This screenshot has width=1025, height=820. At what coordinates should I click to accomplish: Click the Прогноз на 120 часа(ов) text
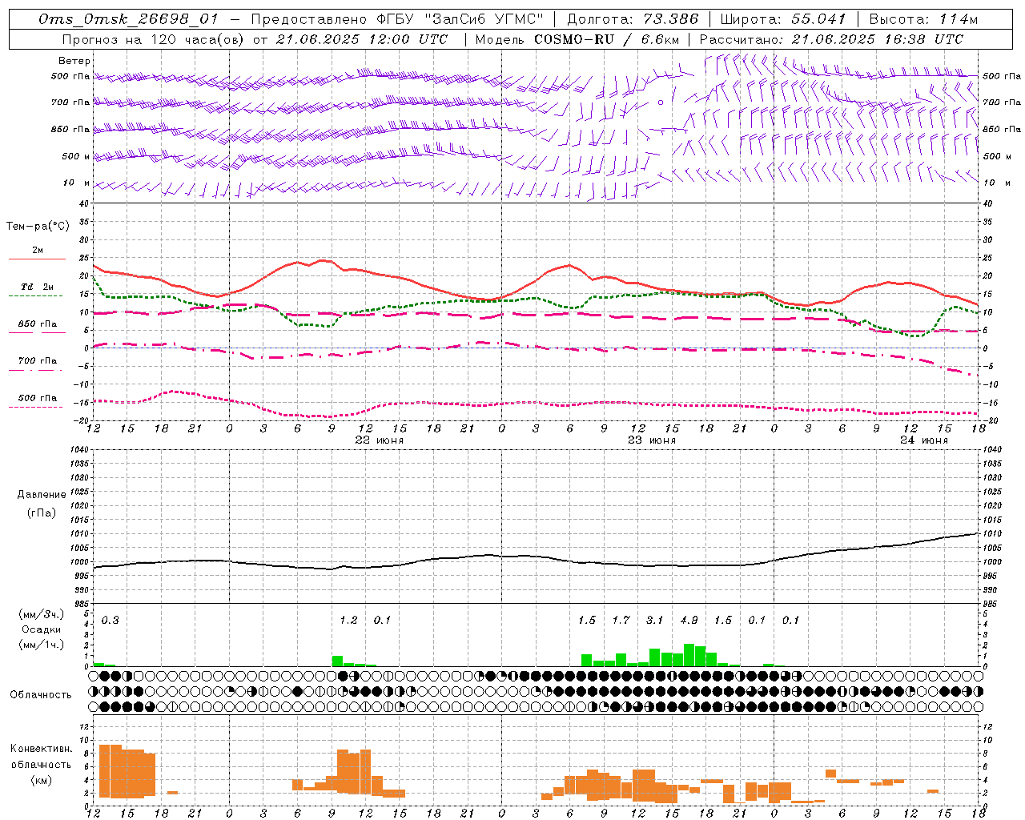pos(153,39)
